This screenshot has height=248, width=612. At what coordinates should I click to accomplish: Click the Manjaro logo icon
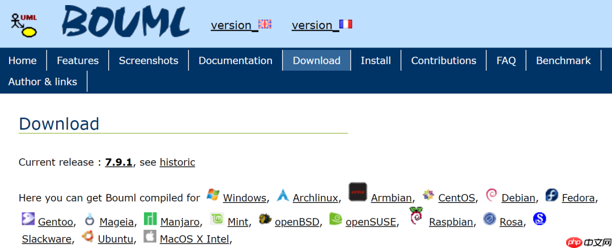[x=150, y=219]
